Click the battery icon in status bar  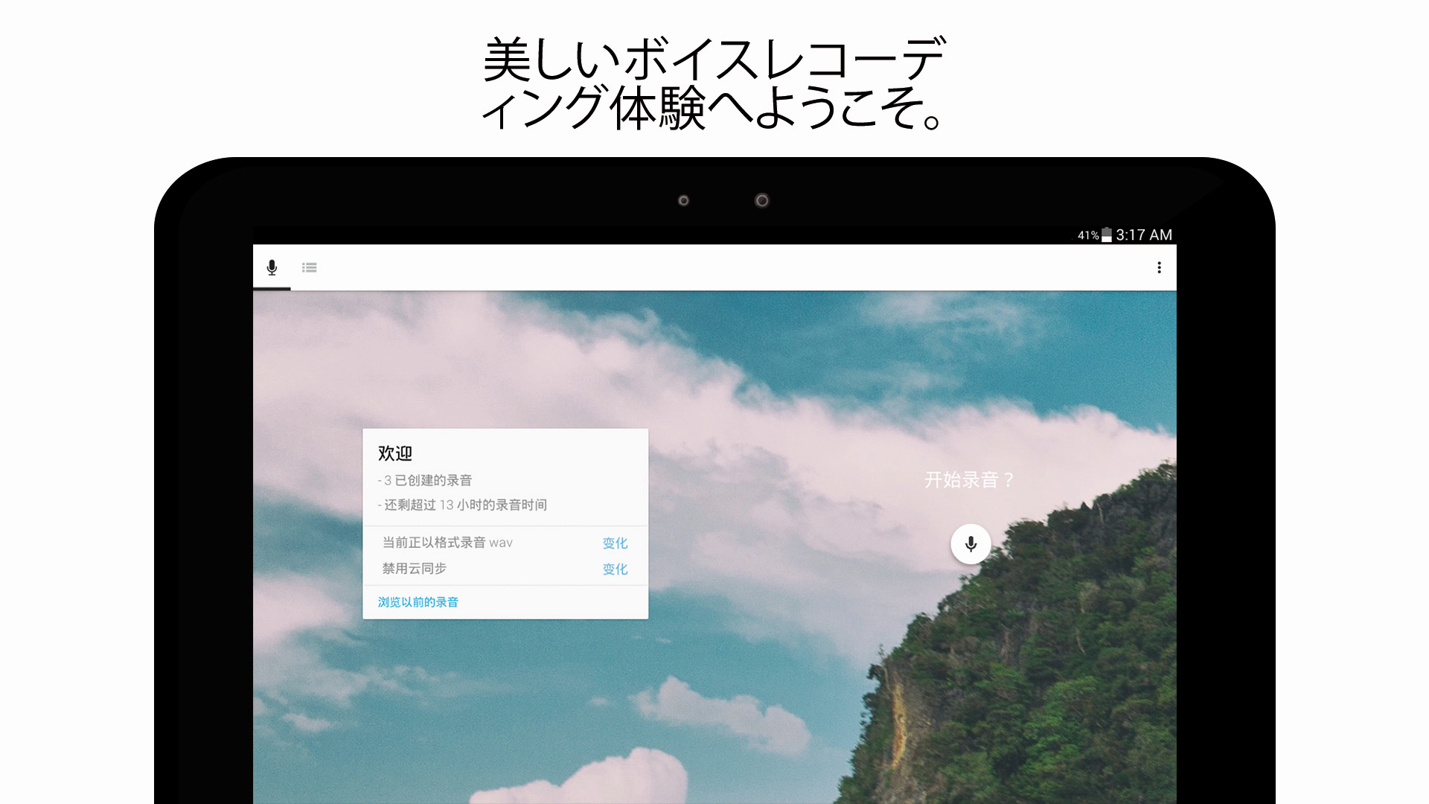(1107, 234)
